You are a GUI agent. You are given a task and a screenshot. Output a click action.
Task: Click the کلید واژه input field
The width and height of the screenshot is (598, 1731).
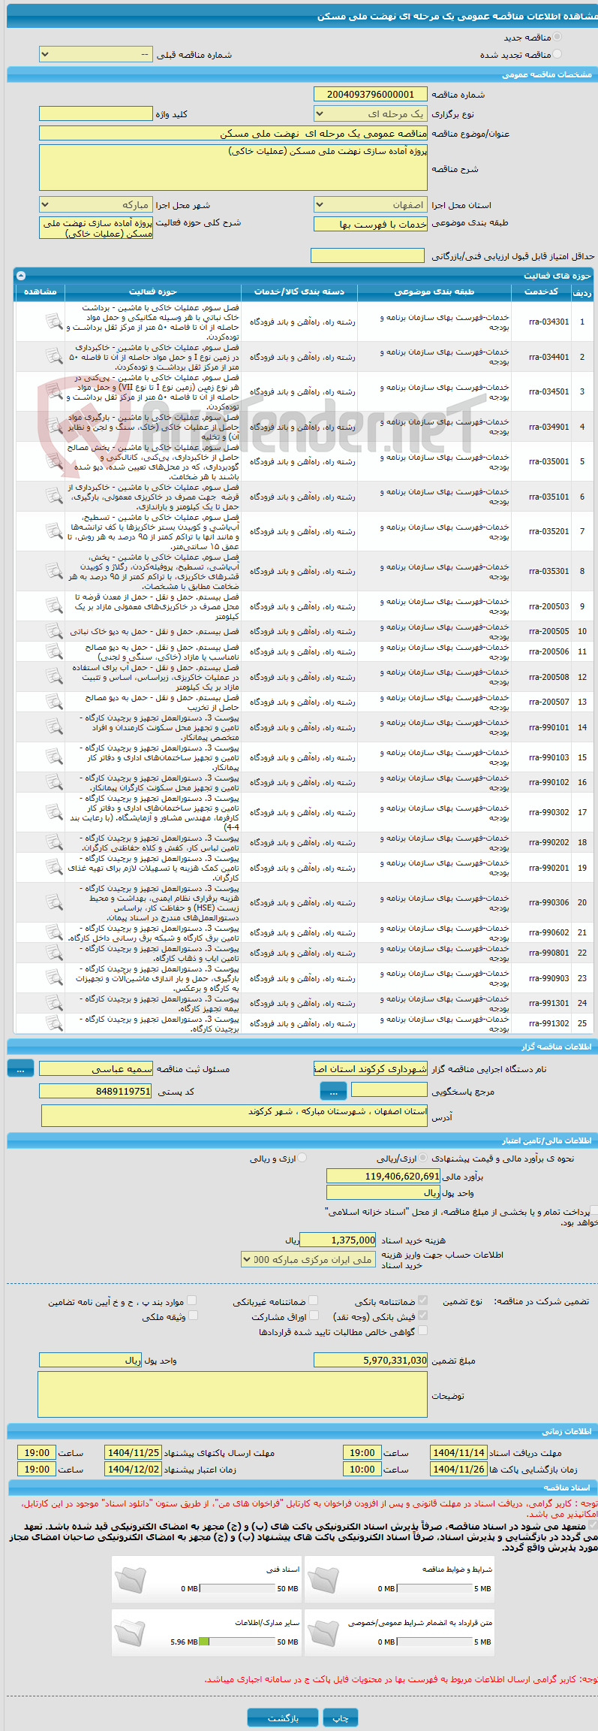[96, 113]
